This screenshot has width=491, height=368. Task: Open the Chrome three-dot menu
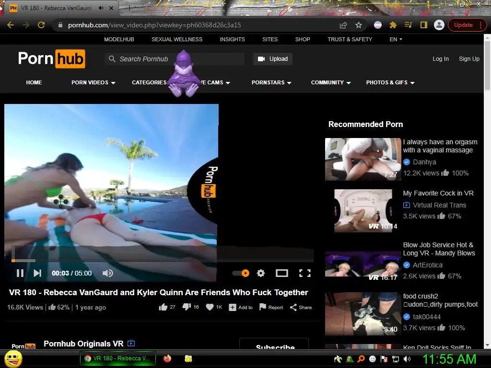(x=480, y=25)
